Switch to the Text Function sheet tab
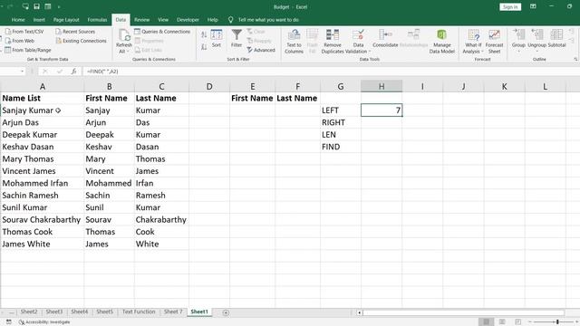 point(139,312)
